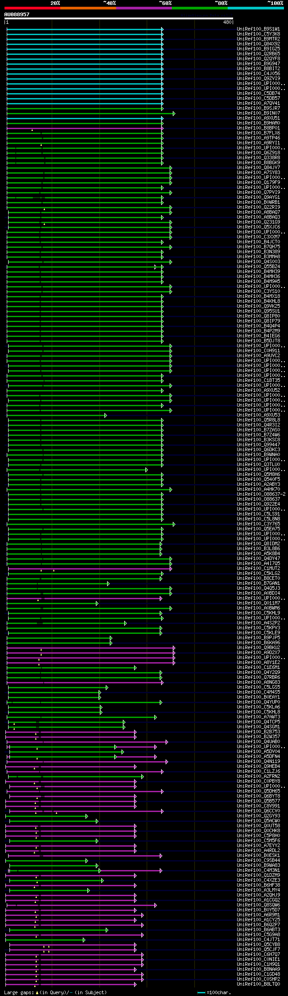The height and width of the screenshot is (996, 288).
Task: Open the UniRef100_Q2RB65 hit
Action: (x=258, y=54)
